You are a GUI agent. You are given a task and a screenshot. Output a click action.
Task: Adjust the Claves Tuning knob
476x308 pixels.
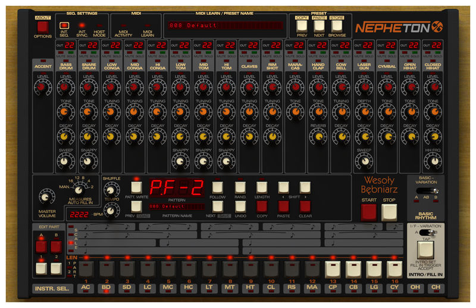[249, 112]
